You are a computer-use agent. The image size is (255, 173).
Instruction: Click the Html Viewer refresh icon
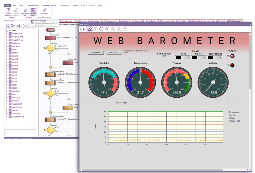82,29
